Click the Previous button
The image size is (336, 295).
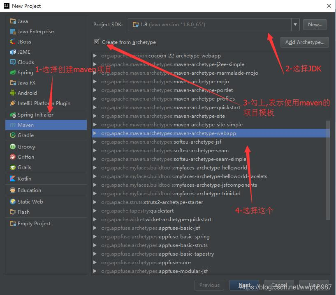click(209, 285)
